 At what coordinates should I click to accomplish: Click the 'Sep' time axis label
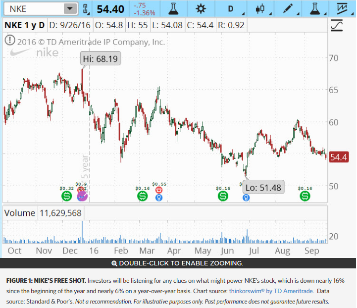point(311,251)
